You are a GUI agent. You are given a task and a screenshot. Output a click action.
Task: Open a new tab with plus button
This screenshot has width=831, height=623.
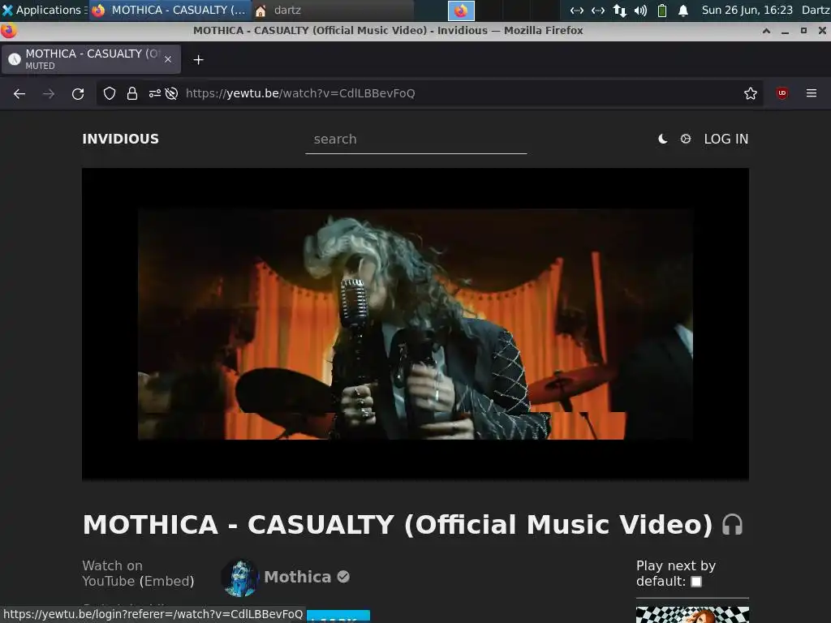coord(198,60)
